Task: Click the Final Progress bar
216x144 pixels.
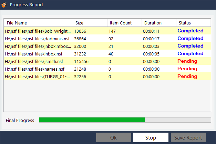Action: pyautogui.click(x=125, y=120)
